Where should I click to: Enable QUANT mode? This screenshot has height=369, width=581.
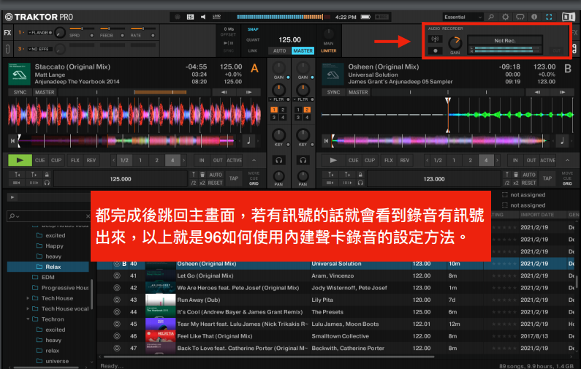coord(253,40)
